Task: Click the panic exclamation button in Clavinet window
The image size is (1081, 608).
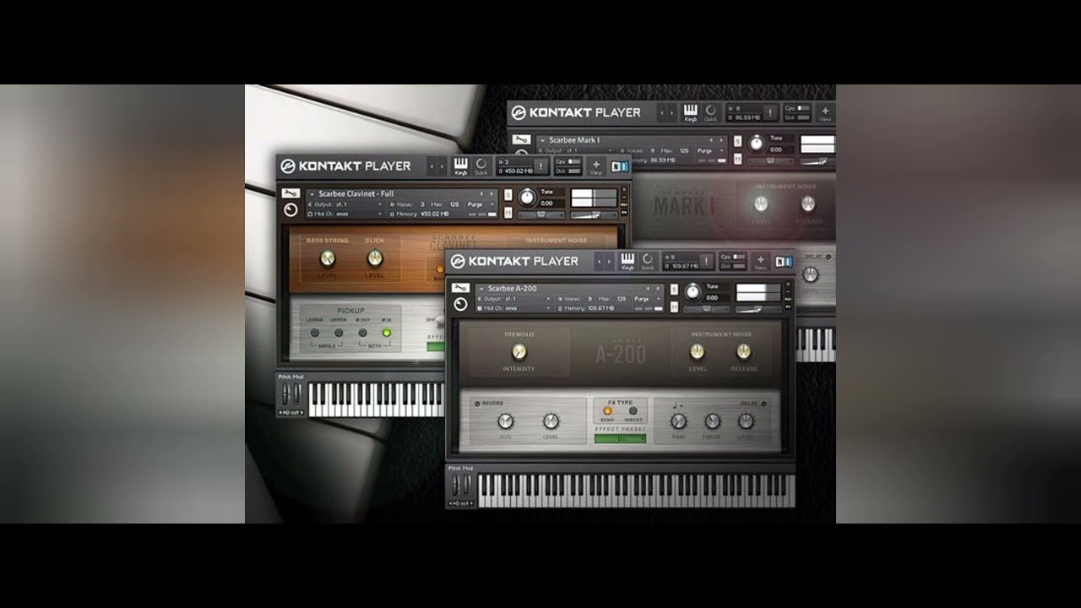Action: pos(540,166)
